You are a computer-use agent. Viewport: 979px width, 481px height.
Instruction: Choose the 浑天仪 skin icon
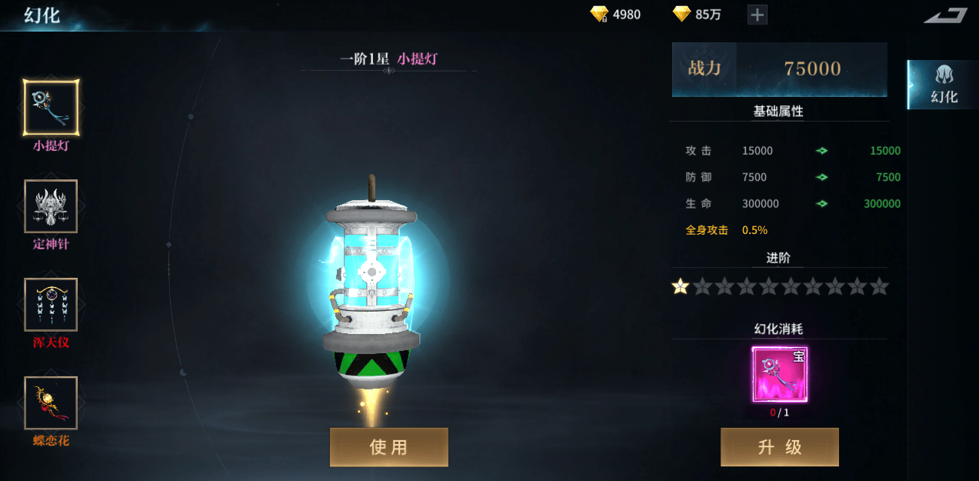pos(51,305)
